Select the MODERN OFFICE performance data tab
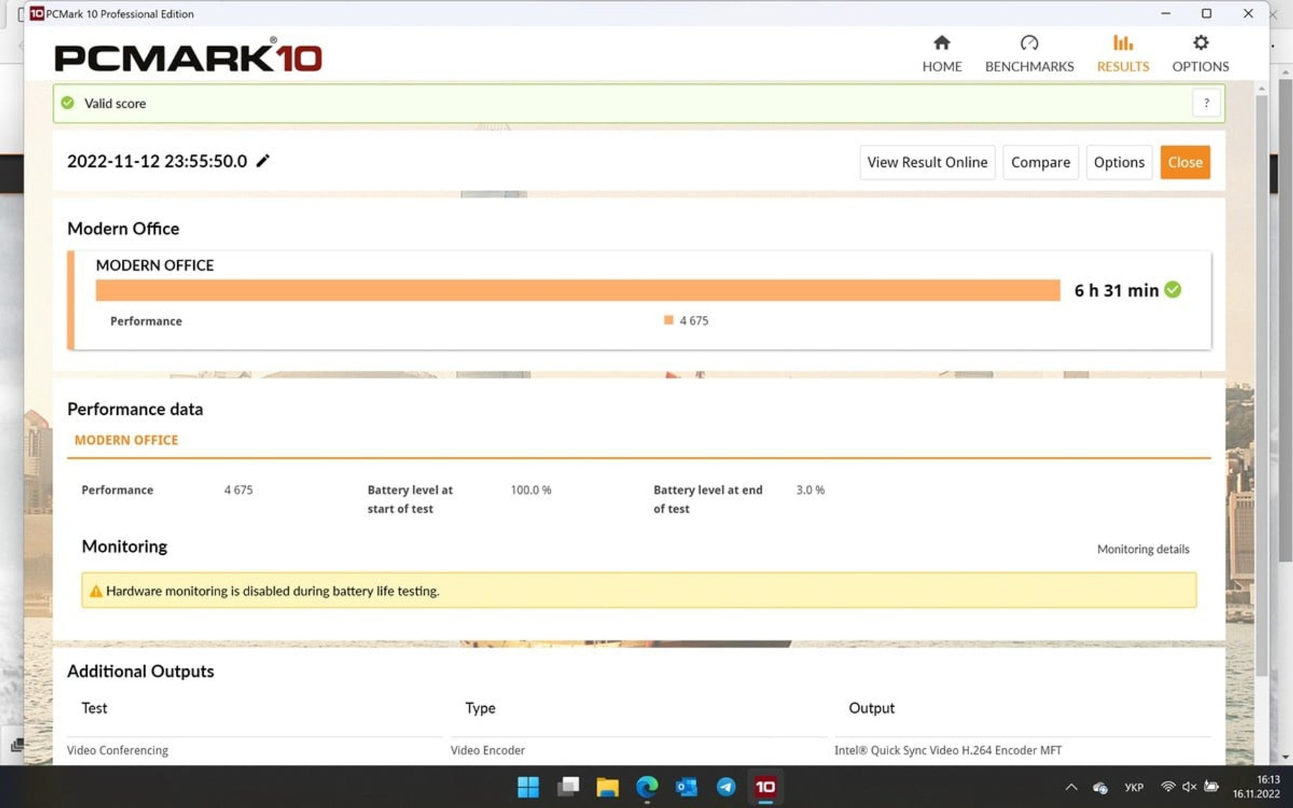 [126, 440]
